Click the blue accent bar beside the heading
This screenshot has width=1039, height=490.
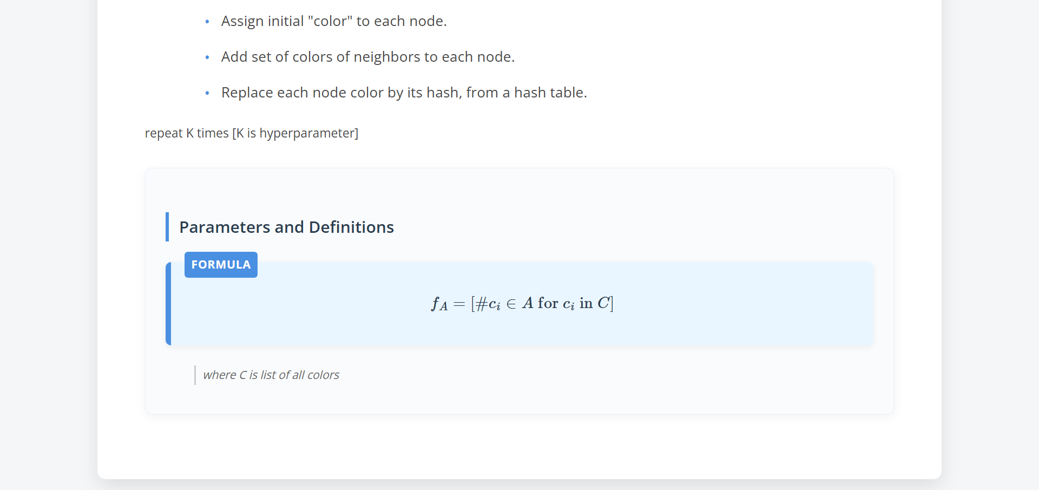(x=167, y=227)
